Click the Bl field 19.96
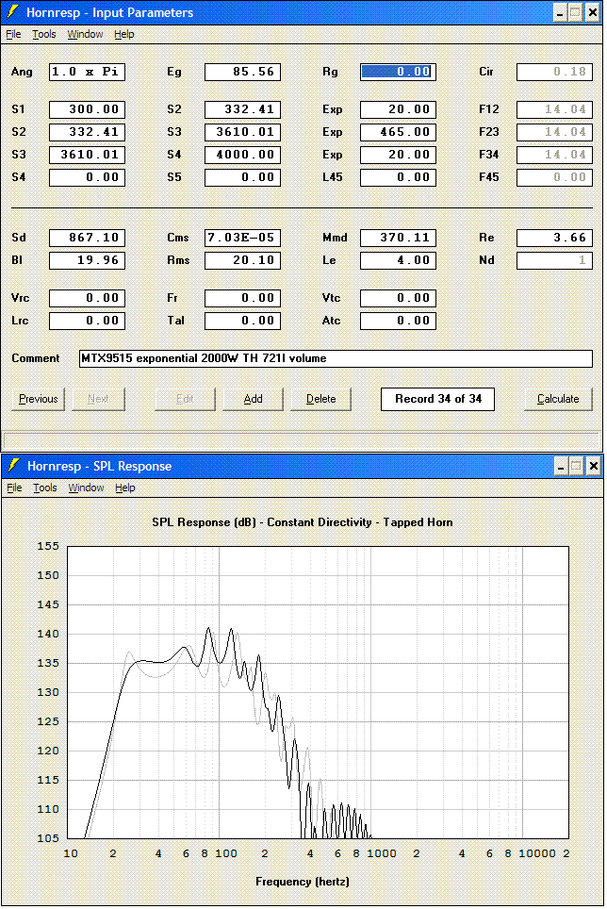The height and width of the screenshot is (909, 607). tap(87, 260)
